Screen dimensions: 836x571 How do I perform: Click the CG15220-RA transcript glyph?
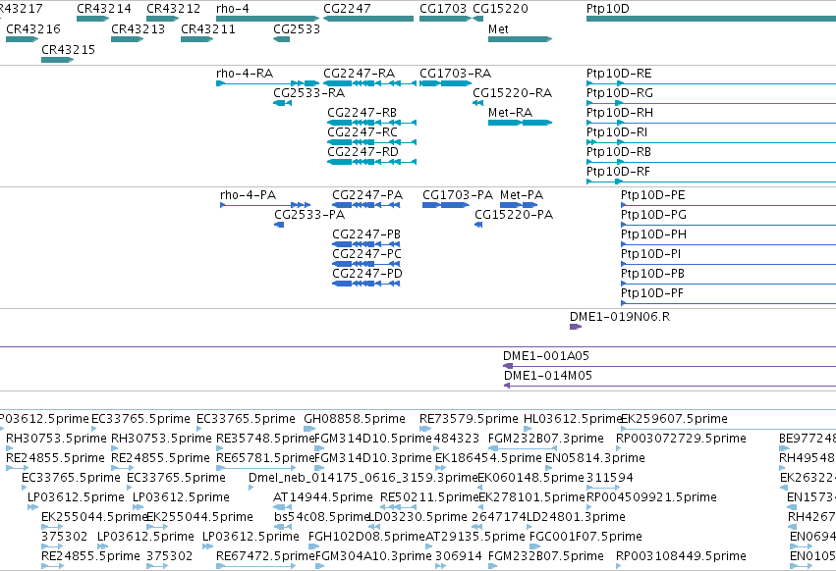[x=478, y=103]
